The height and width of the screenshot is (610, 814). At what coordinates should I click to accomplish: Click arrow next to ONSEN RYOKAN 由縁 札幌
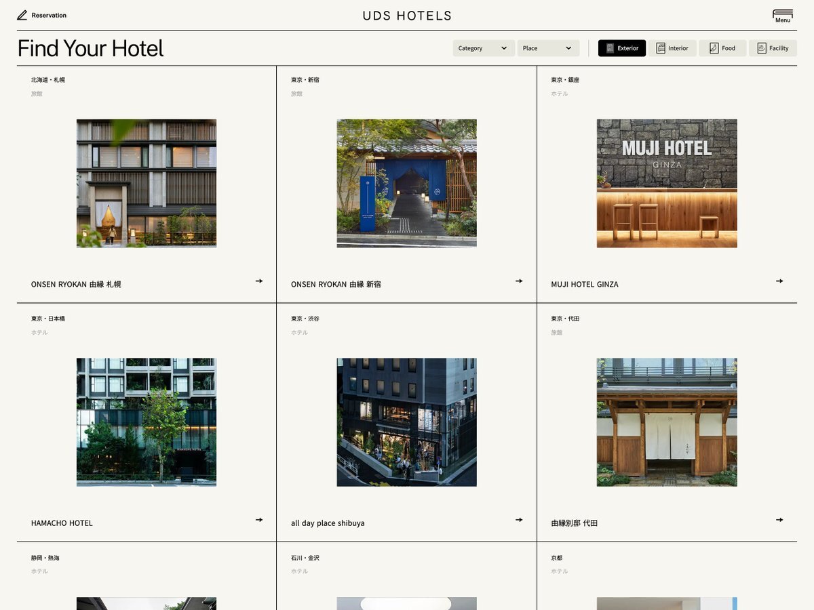coord(259,281)
